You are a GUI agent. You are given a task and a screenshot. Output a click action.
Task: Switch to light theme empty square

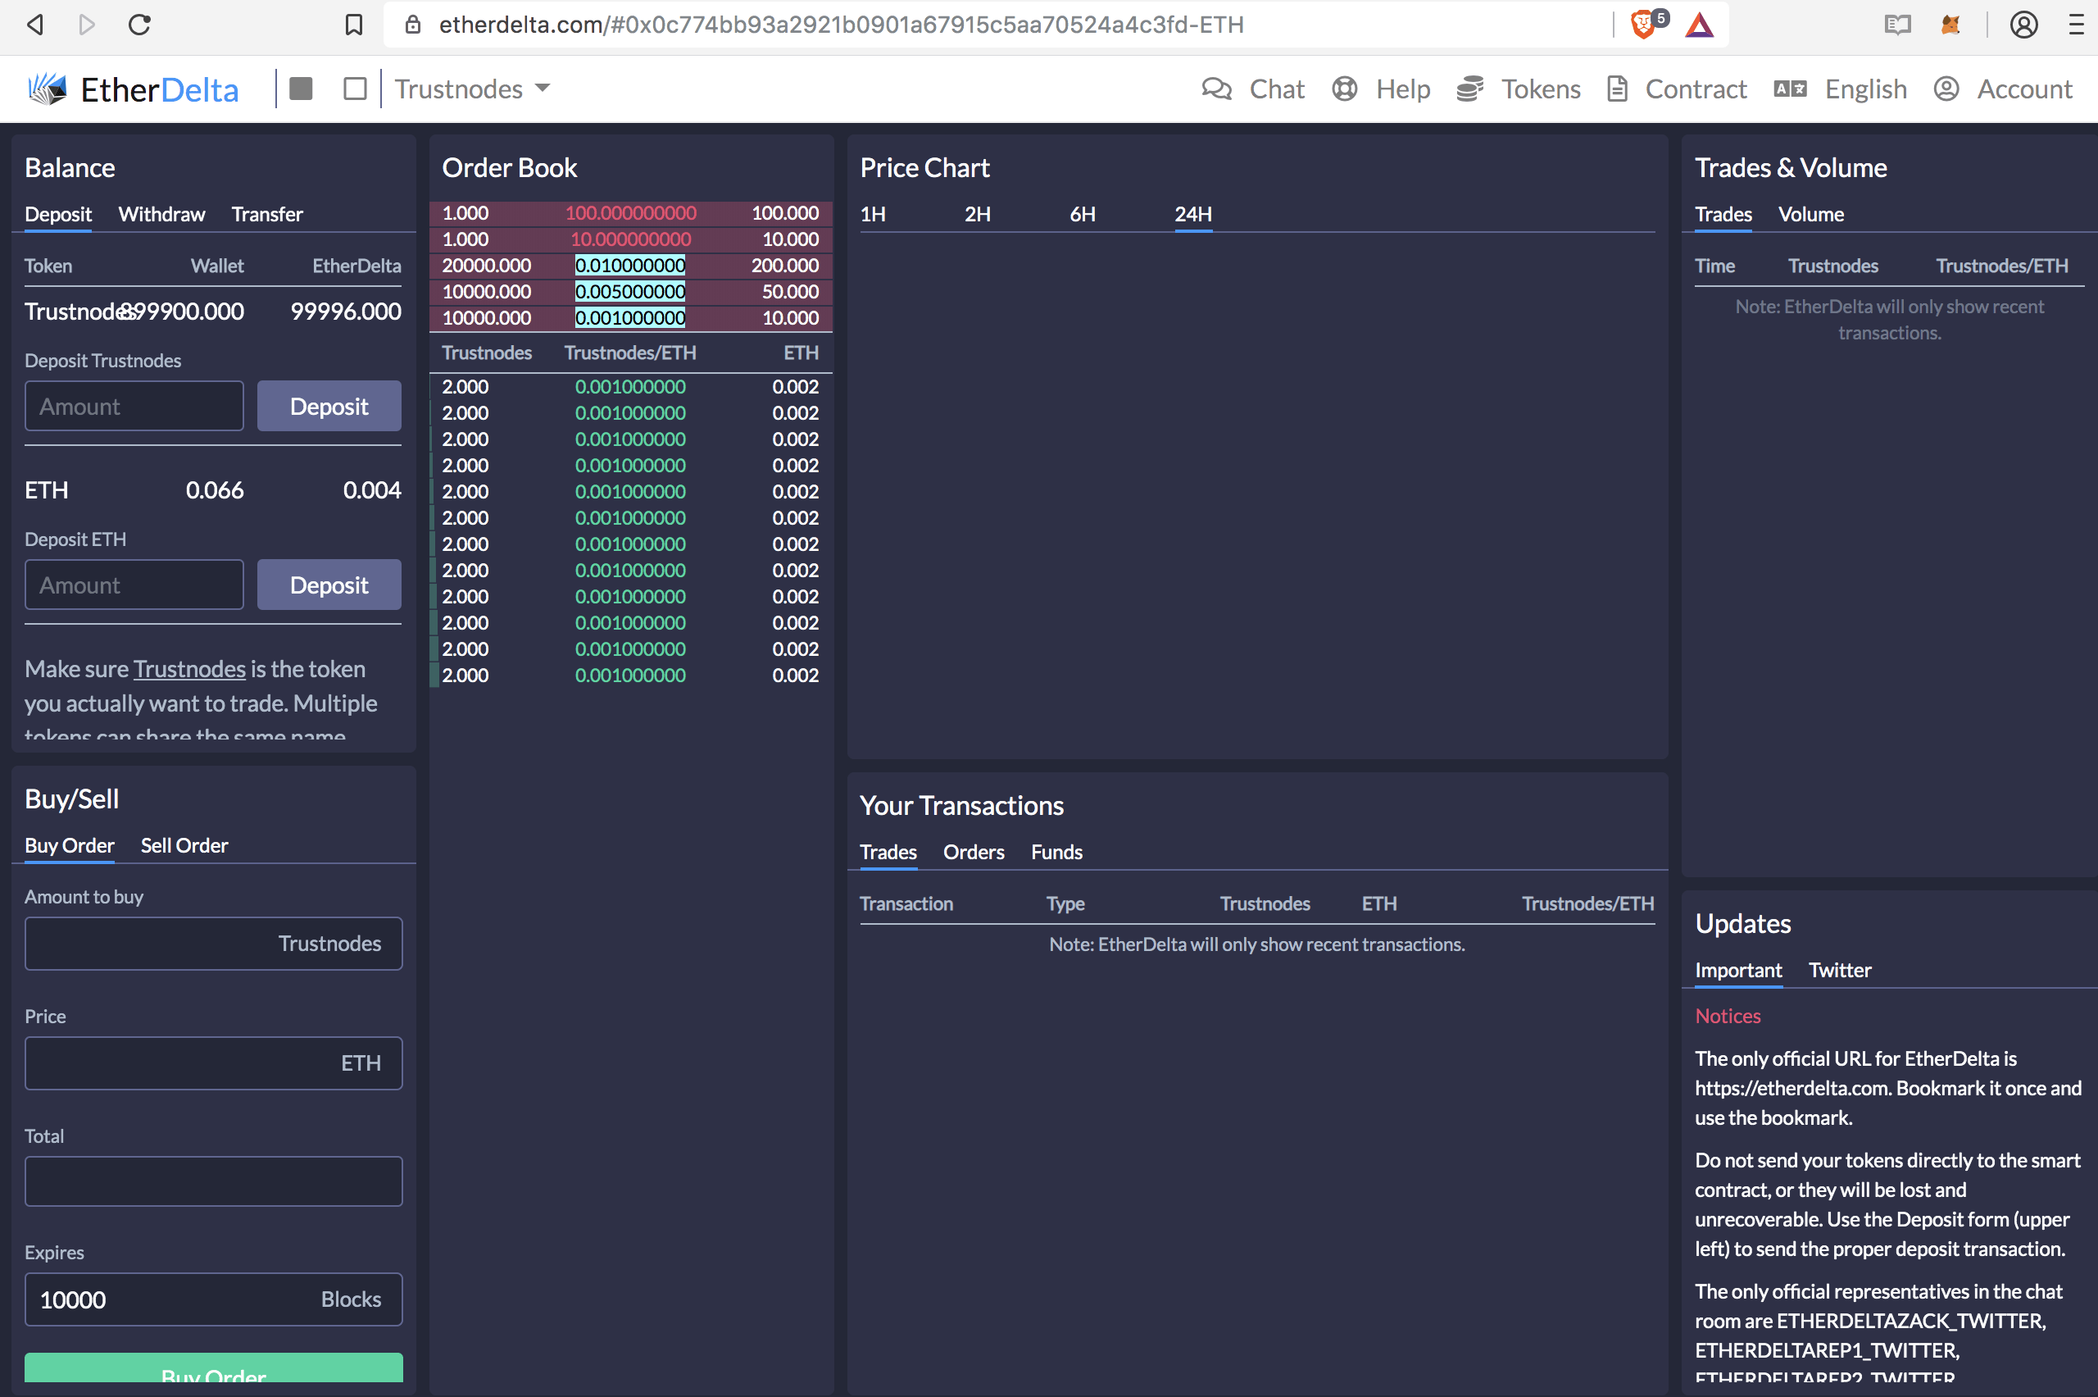pyautogui.click(x=356, y=89)
